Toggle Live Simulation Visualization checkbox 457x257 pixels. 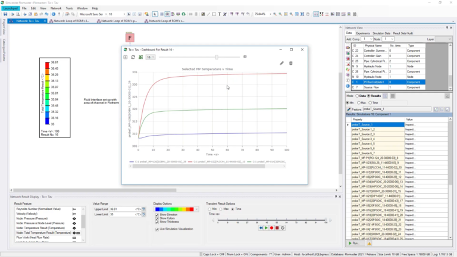tap(157, 229)
